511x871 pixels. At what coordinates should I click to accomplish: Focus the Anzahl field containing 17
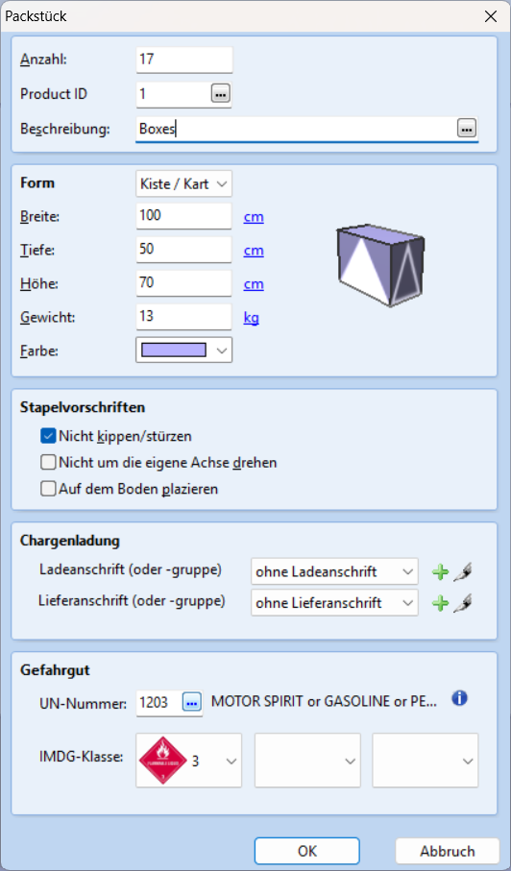tap(184, 60)
